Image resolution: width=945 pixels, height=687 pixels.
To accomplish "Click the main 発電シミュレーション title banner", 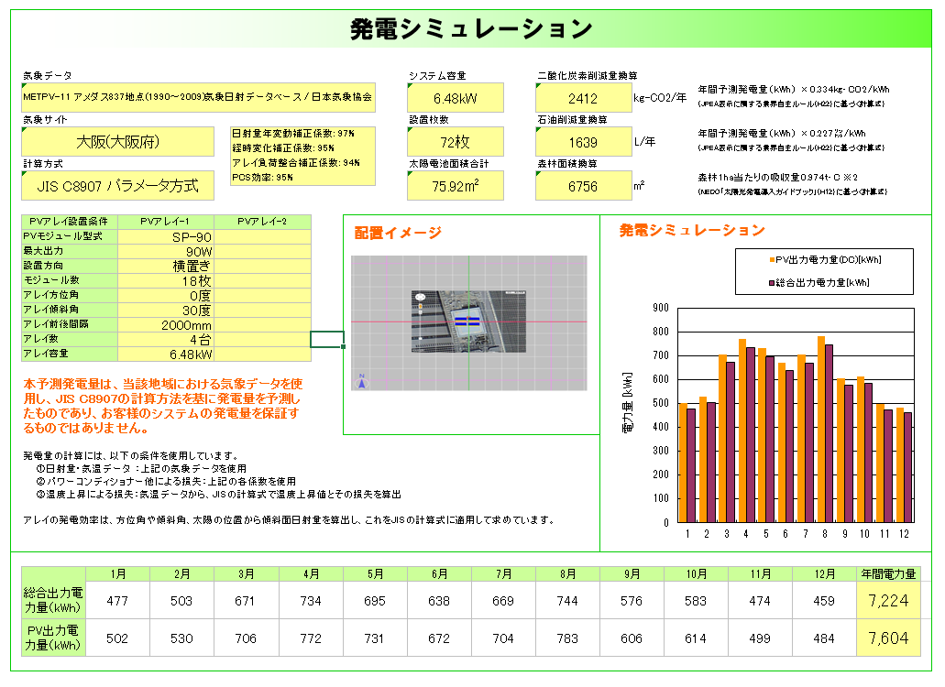I will click(x=471, y=29).
